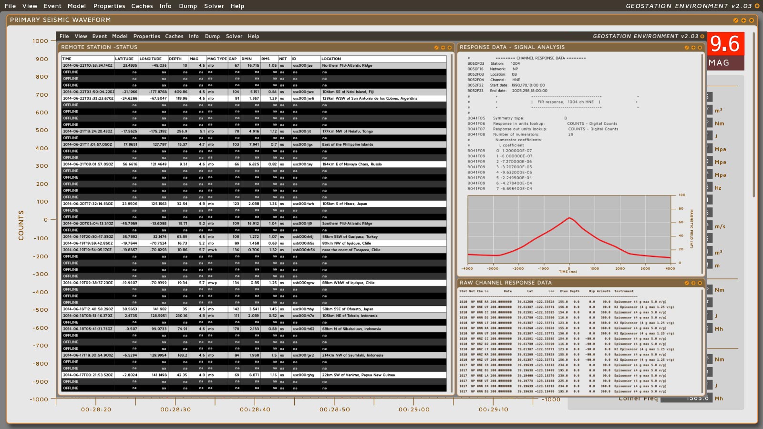Click the peak of the red magnetic field curve
The height and width of the screenshot is (429, 763).
coord(569,218)
